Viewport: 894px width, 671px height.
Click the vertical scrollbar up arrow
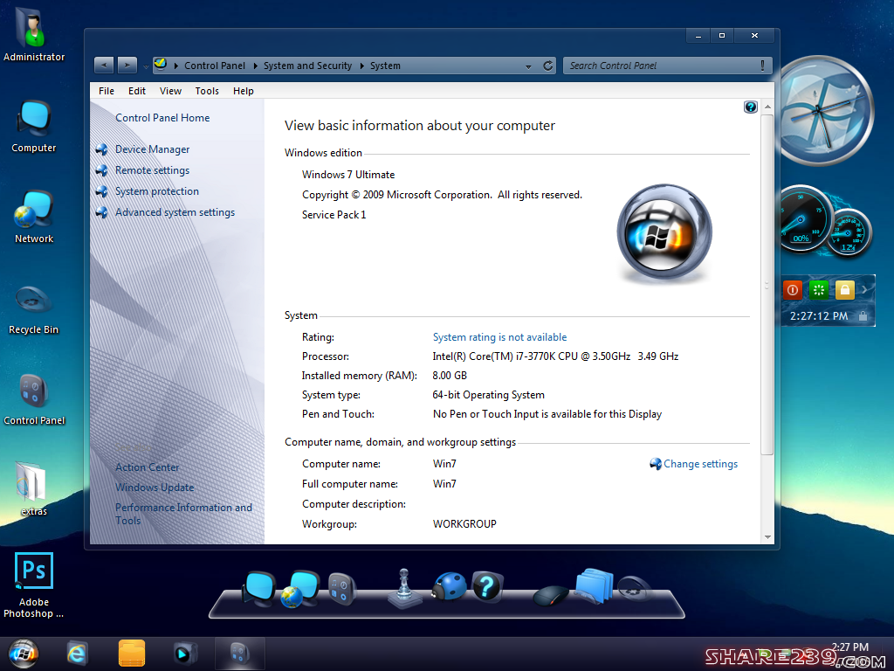(767, 107)
